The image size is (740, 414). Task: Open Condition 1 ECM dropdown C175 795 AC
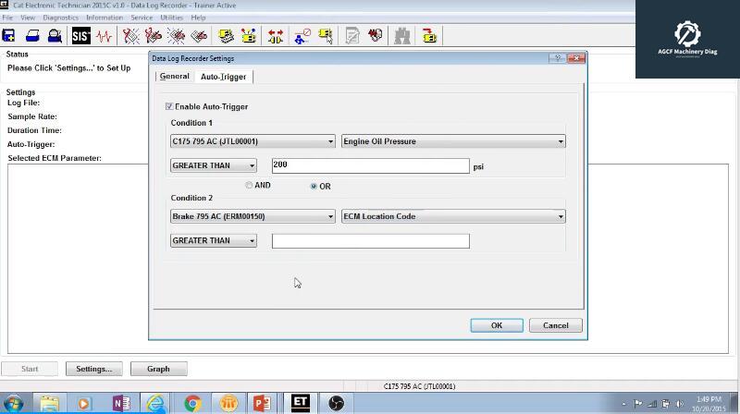pos(253,141)
